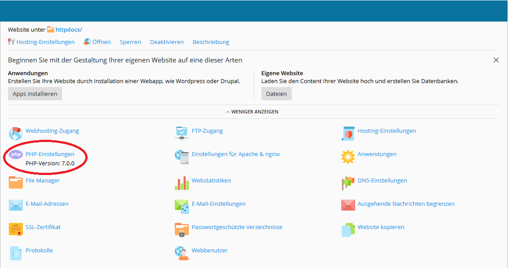Click the Webstatistiken bar chart icon

tap(182, 183)
